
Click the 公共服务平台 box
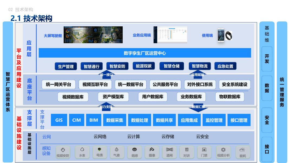point(165,84)
